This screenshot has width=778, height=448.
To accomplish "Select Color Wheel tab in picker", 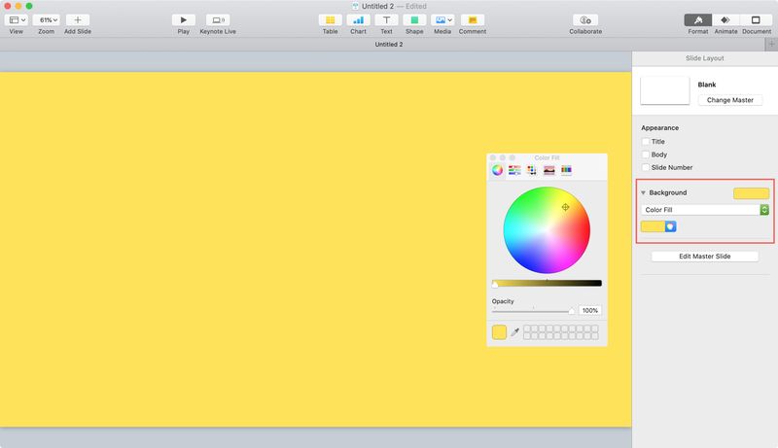I will [x=497, y=170].
